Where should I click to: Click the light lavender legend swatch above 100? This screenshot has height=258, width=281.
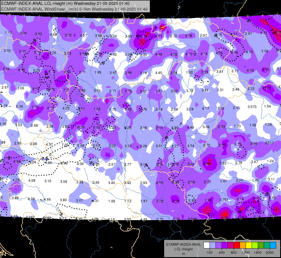(213, 245)
